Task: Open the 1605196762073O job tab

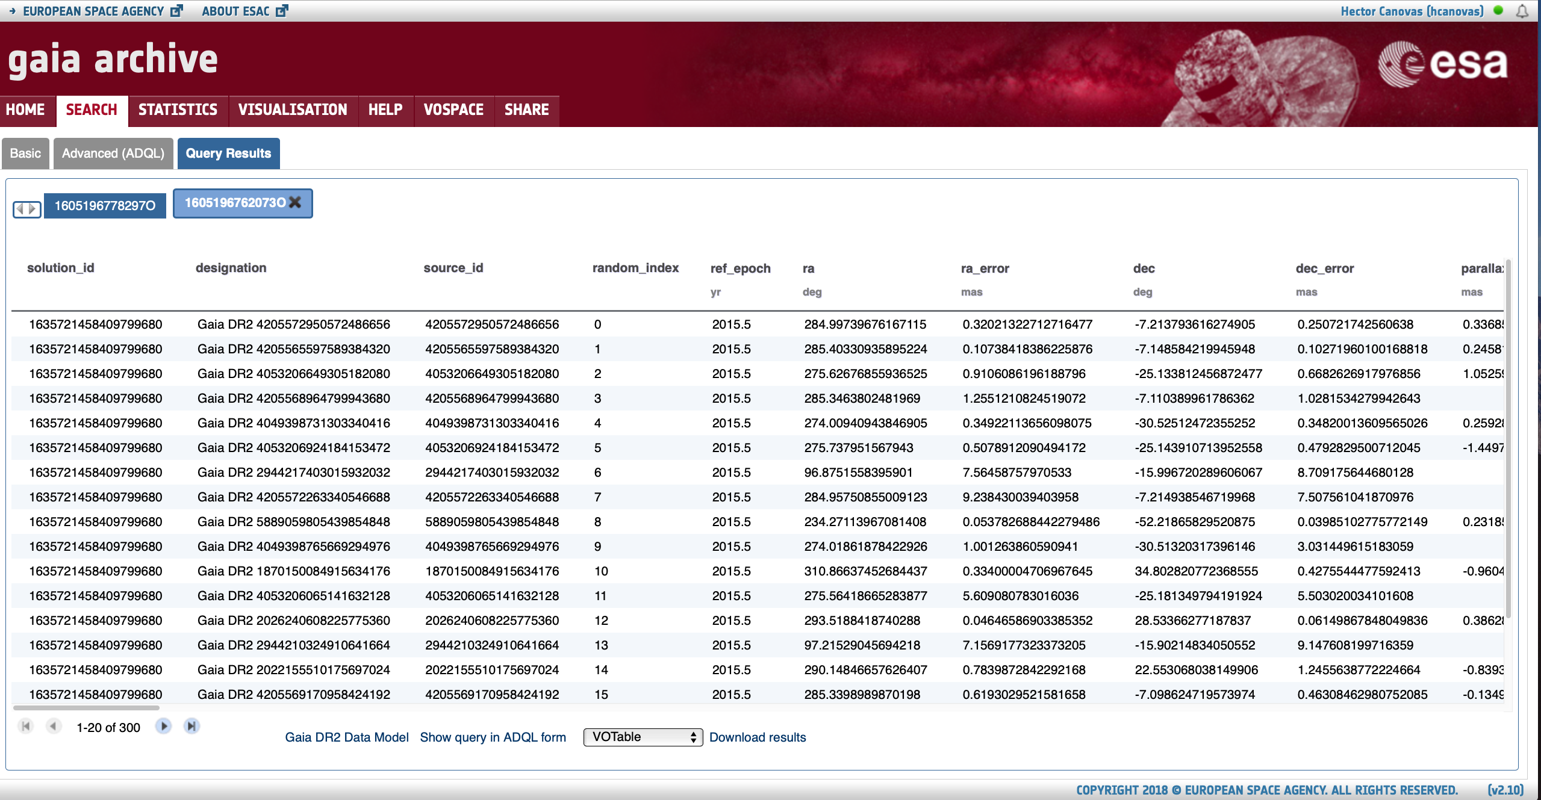Action: click(x=235, y=203)
